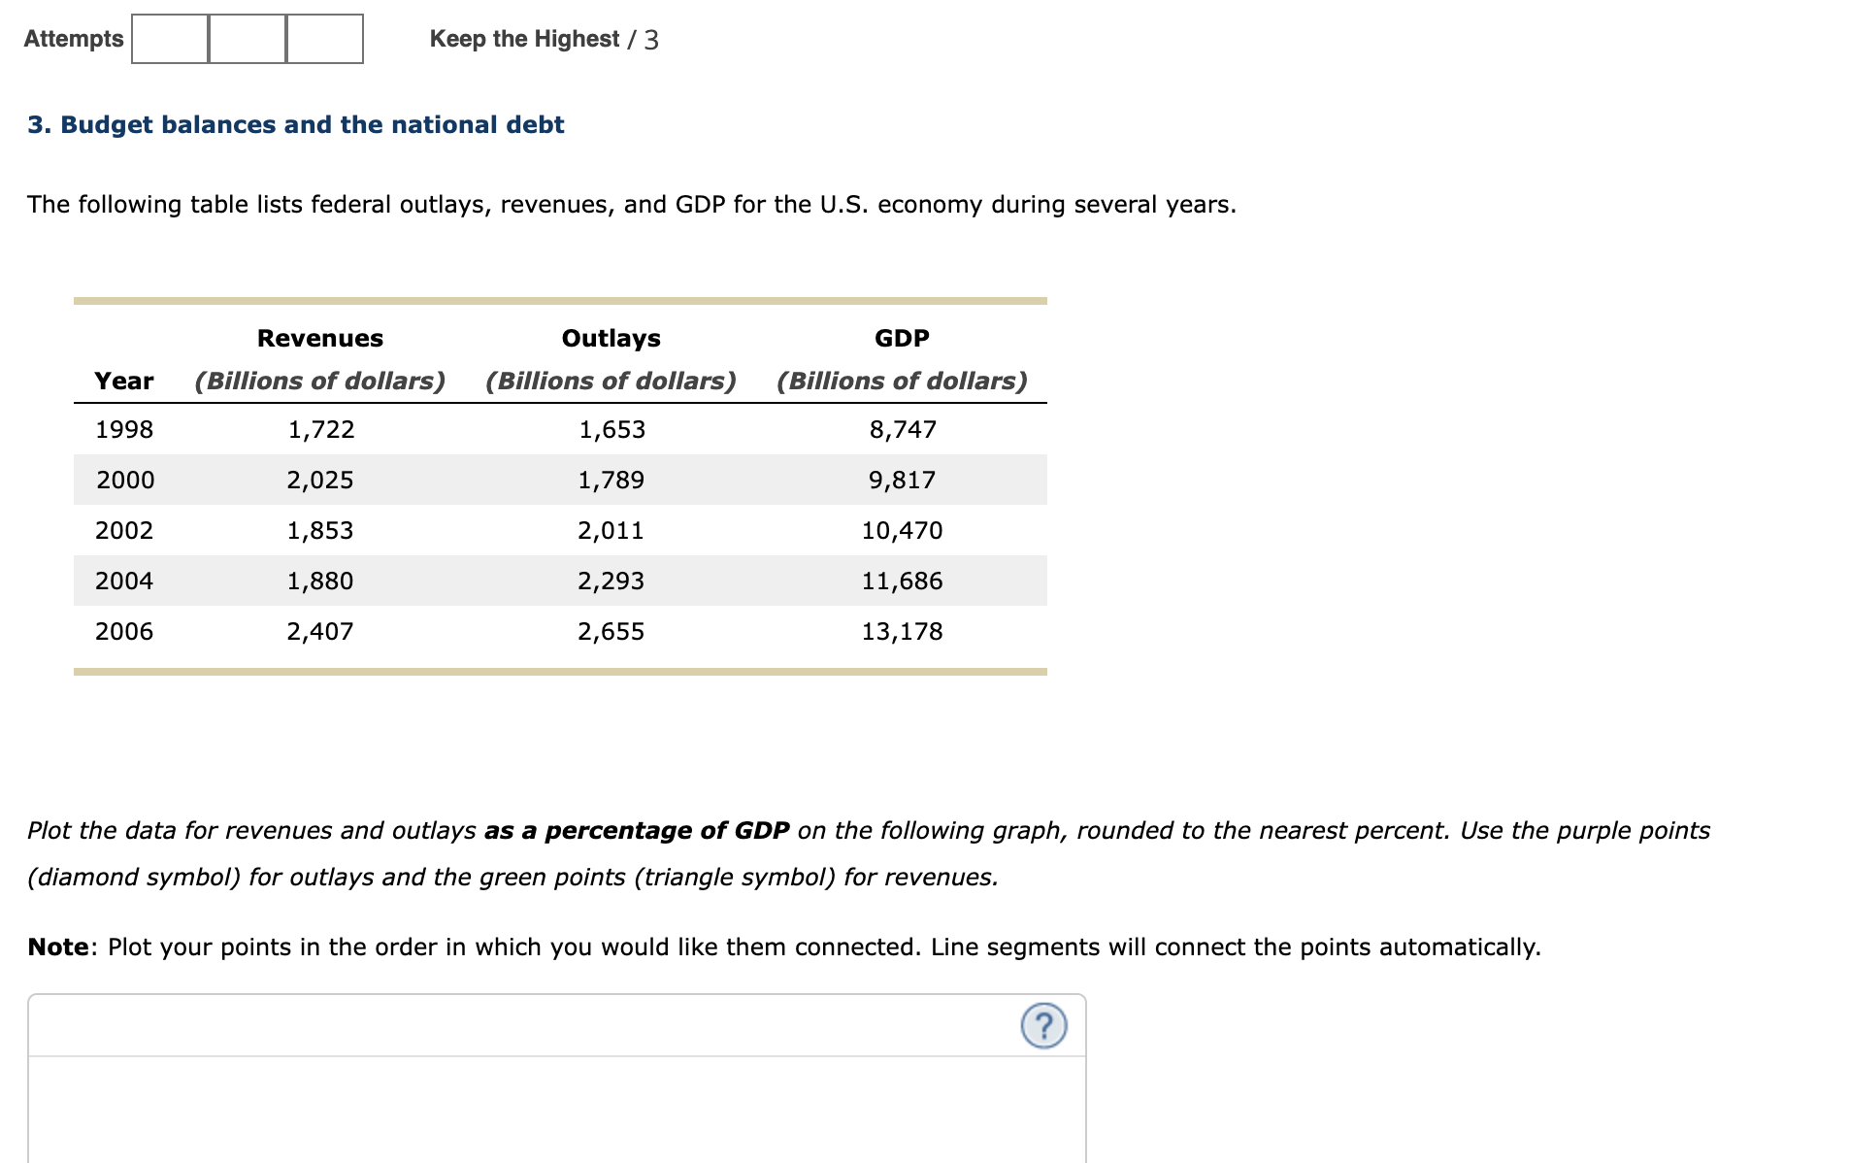Click the Year column header
The image size is (1850, 1163).
coord(123,381)
